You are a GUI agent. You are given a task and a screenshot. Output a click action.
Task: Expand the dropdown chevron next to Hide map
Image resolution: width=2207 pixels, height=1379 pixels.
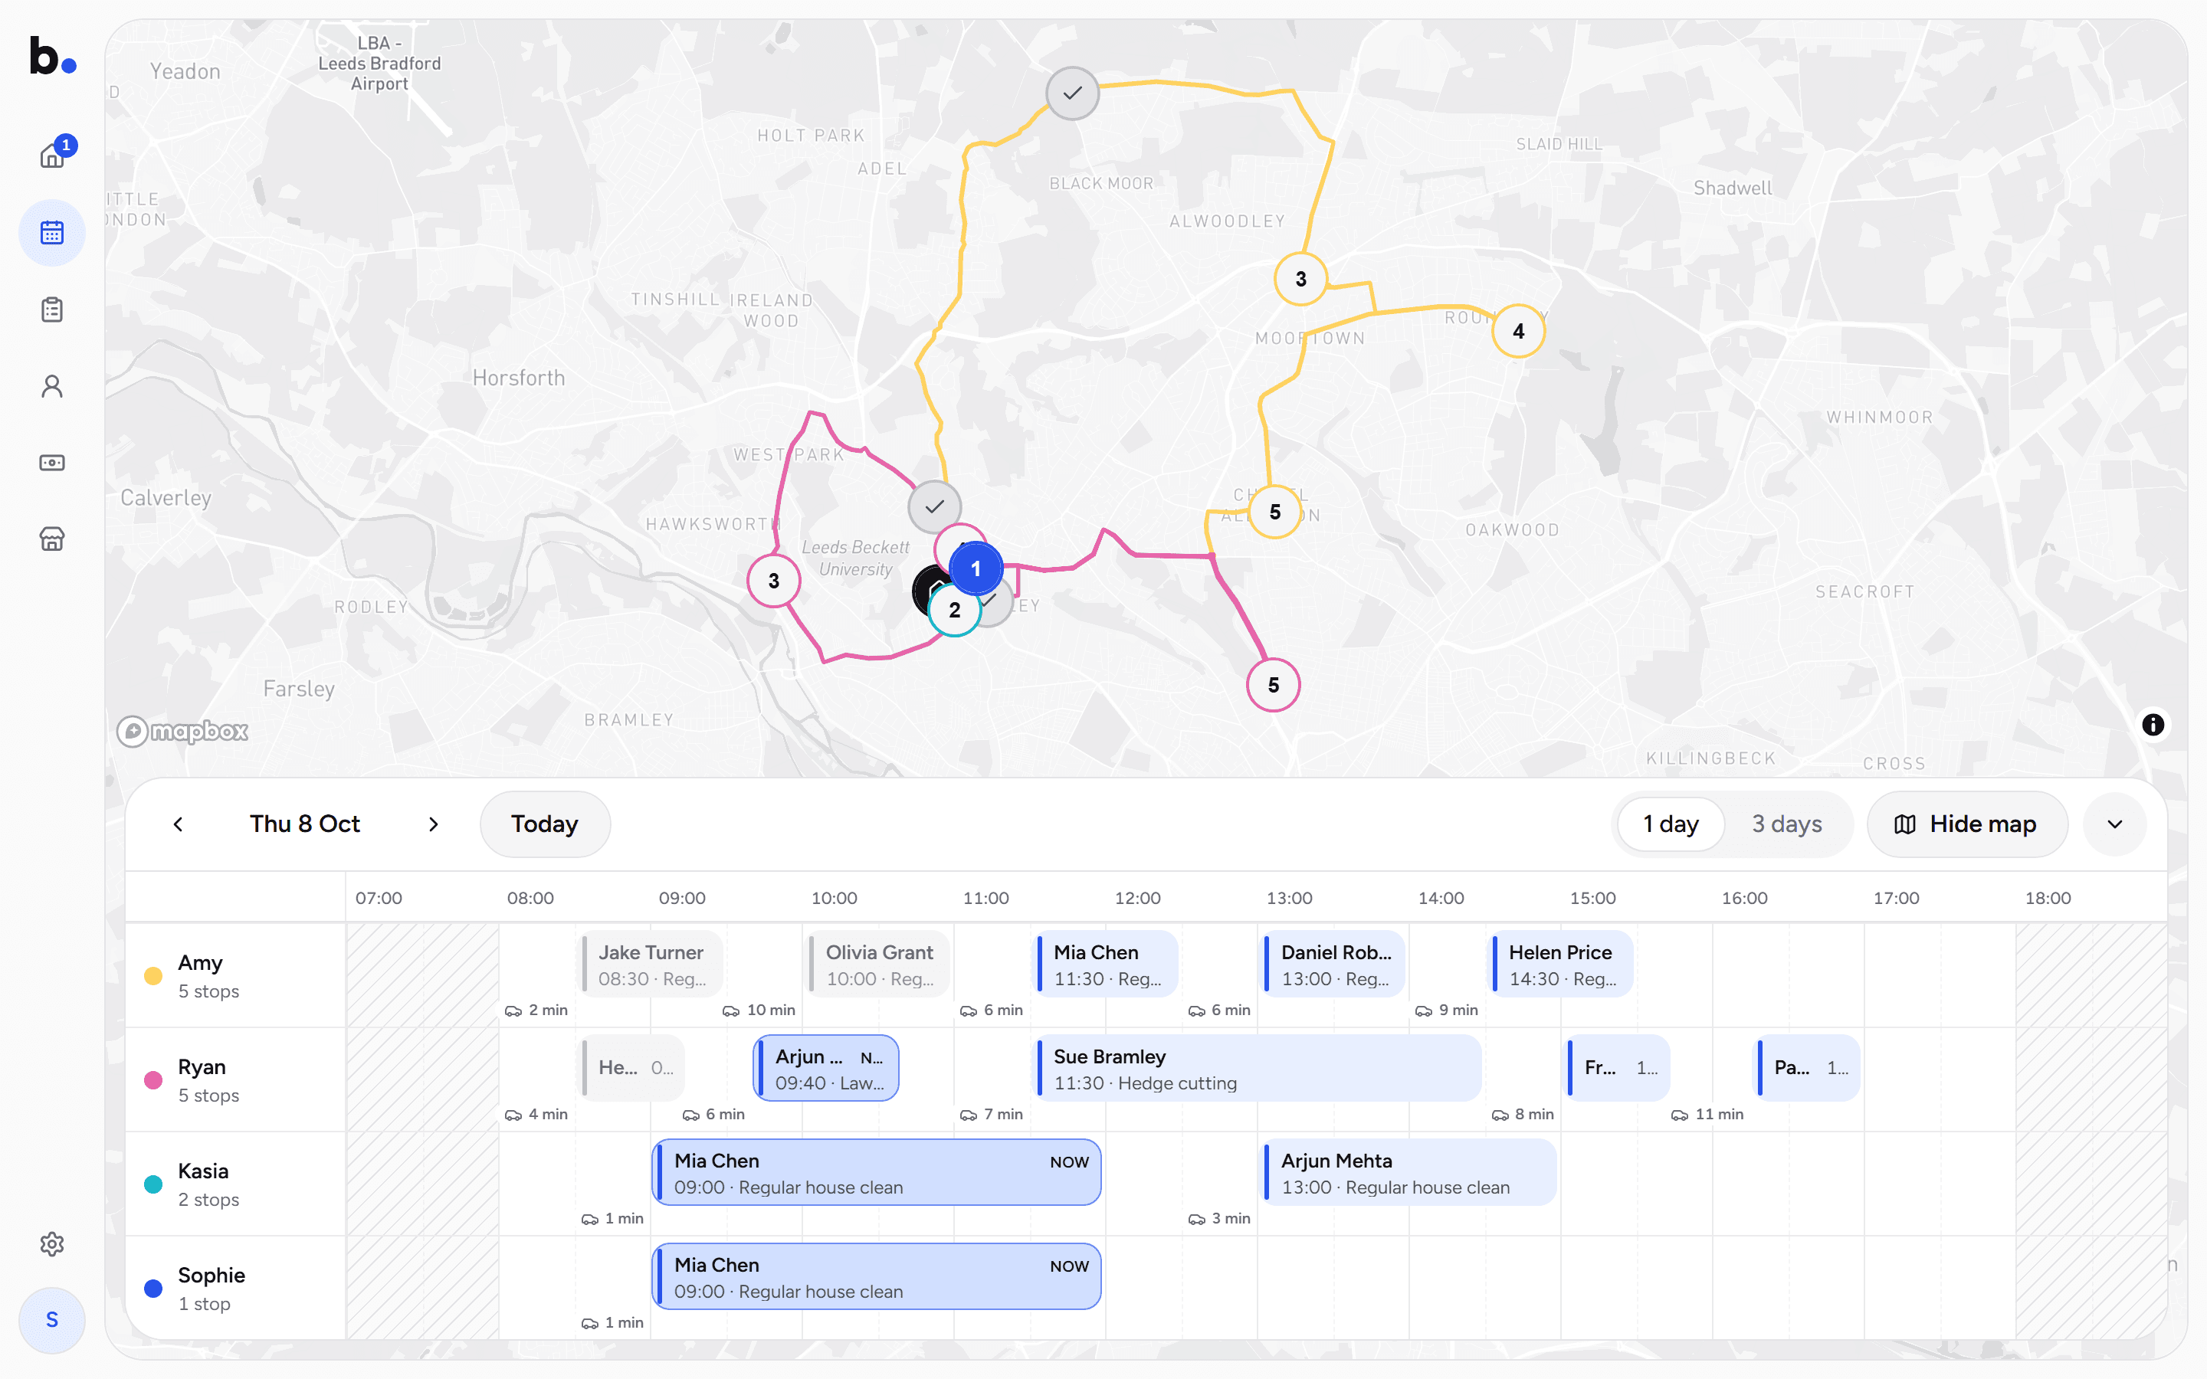[x=2115, y=824]
